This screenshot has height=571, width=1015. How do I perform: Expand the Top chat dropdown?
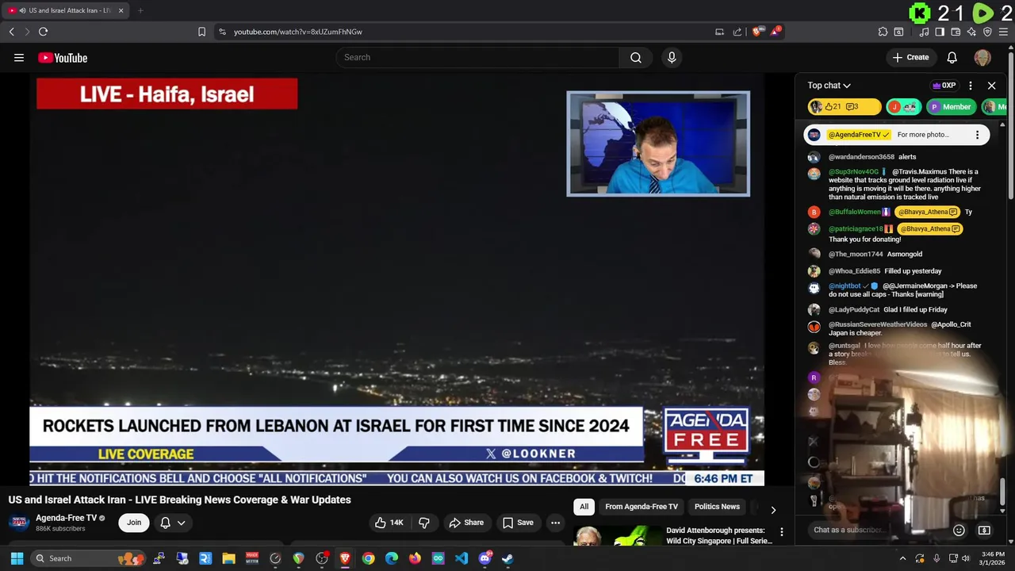[x=829, y=86]
